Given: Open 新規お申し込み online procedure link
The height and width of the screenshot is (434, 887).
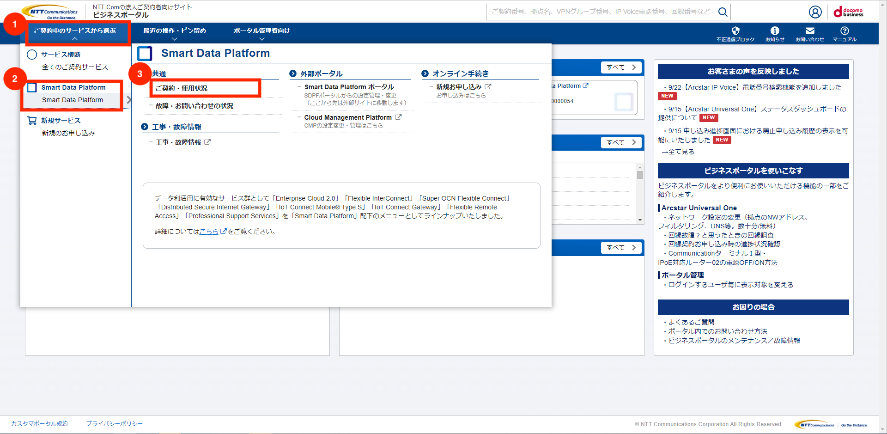Looking at the screenshot, I should click(459, 87).
